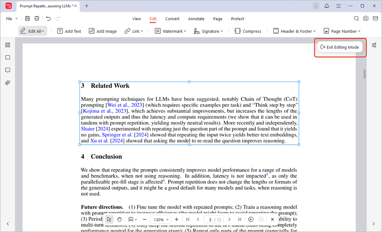The height and width of the screenshot is (232, 382).
Task: Jump to the last page
Action: pyautogui.click(x=240, y=219)
